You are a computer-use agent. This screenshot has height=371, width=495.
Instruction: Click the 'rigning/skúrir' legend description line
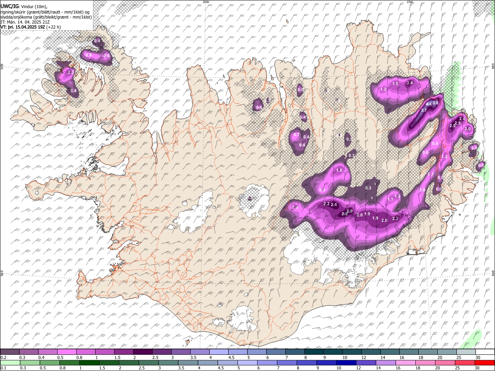45,12
